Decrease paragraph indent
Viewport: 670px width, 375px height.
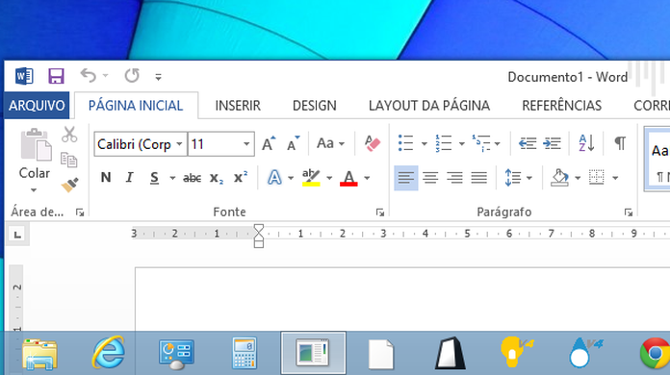point(528,143)
